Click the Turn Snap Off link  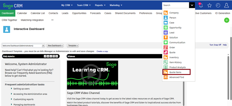[215, 45]
